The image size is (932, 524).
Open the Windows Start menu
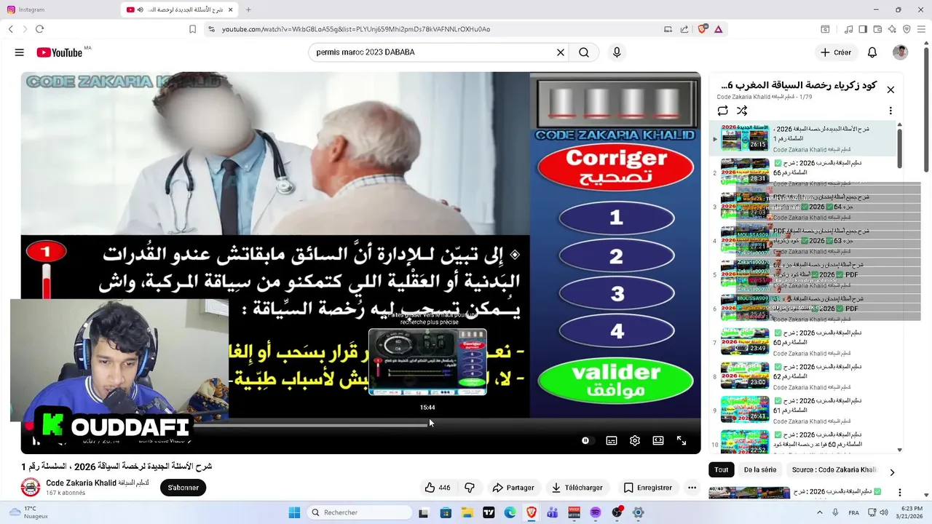(294, 512)
